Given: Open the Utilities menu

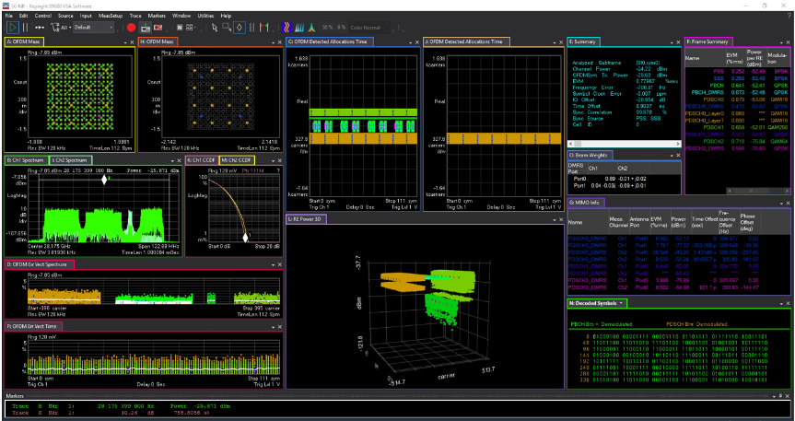Looking at the screenshot, I should pyautogui.click(x=205, y=16).
